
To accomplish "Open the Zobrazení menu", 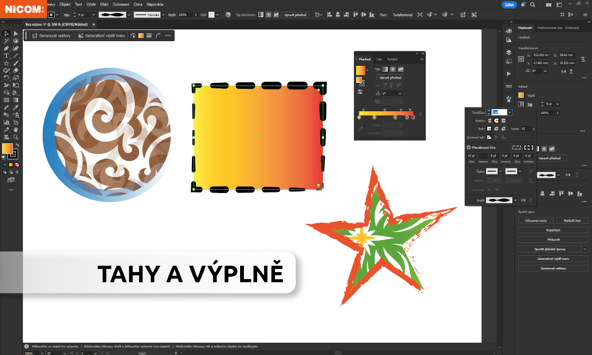I will point(121,4).
